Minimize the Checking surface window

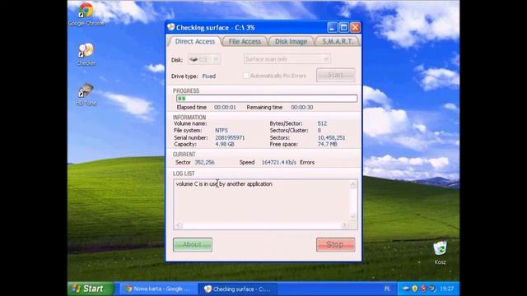[332, 27]
